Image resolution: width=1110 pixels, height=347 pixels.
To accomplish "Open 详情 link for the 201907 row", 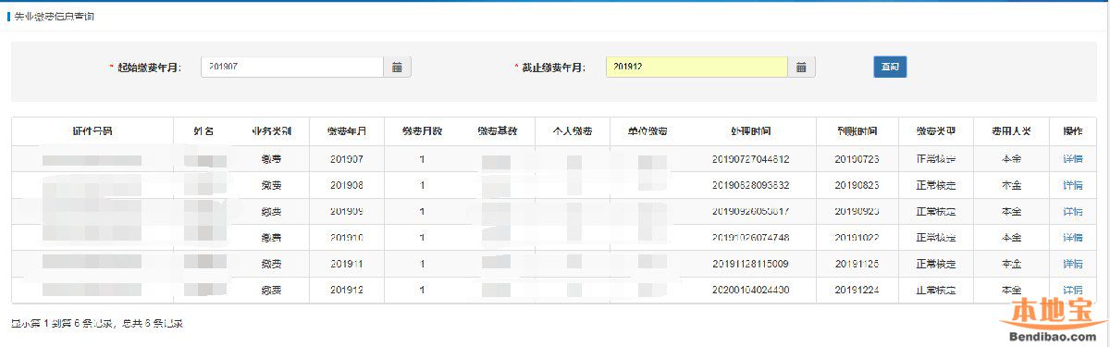I will [x=1073, y=159].
